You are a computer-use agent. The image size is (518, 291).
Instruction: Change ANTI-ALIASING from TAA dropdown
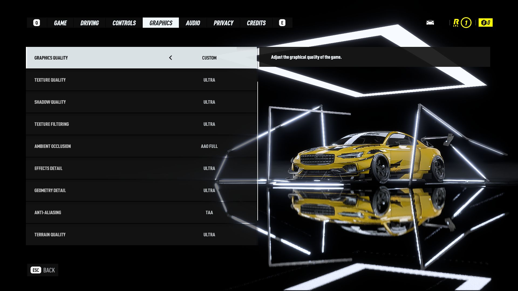tap(209, 212)
